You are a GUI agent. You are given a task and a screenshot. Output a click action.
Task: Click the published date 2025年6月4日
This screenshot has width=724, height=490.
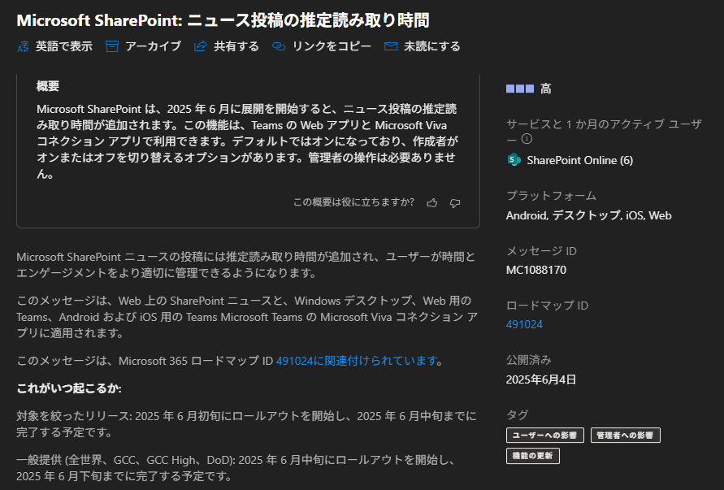tap(541, 379)
